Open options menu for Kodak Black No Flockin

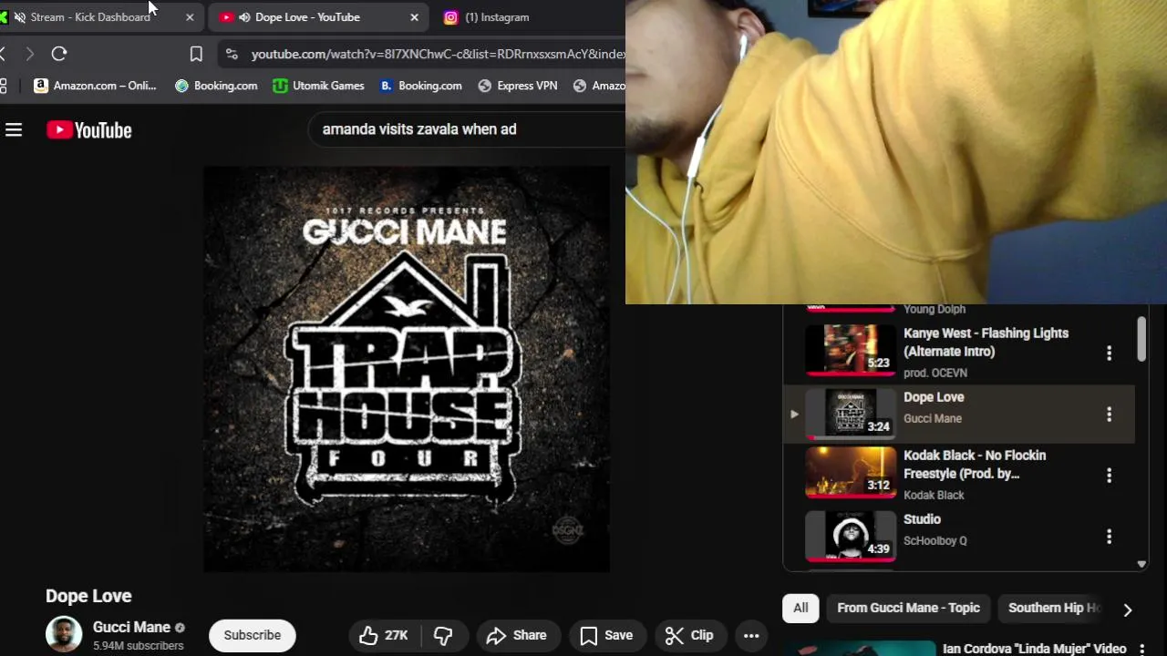point(1109,475)
